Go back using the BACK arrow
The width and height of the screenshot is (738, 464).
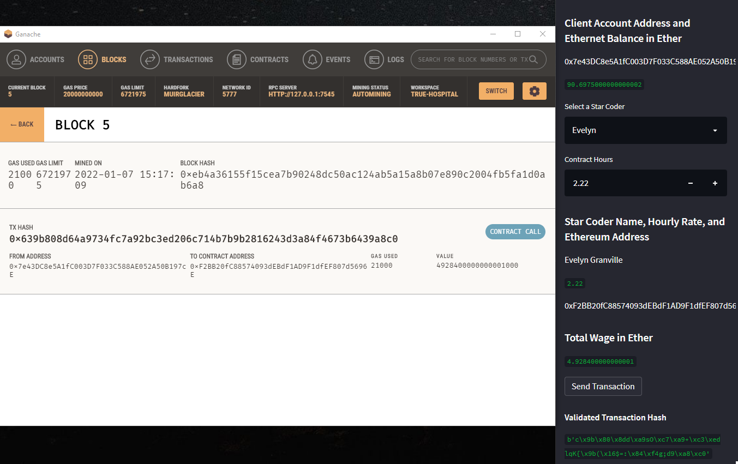tap(22, 124)
